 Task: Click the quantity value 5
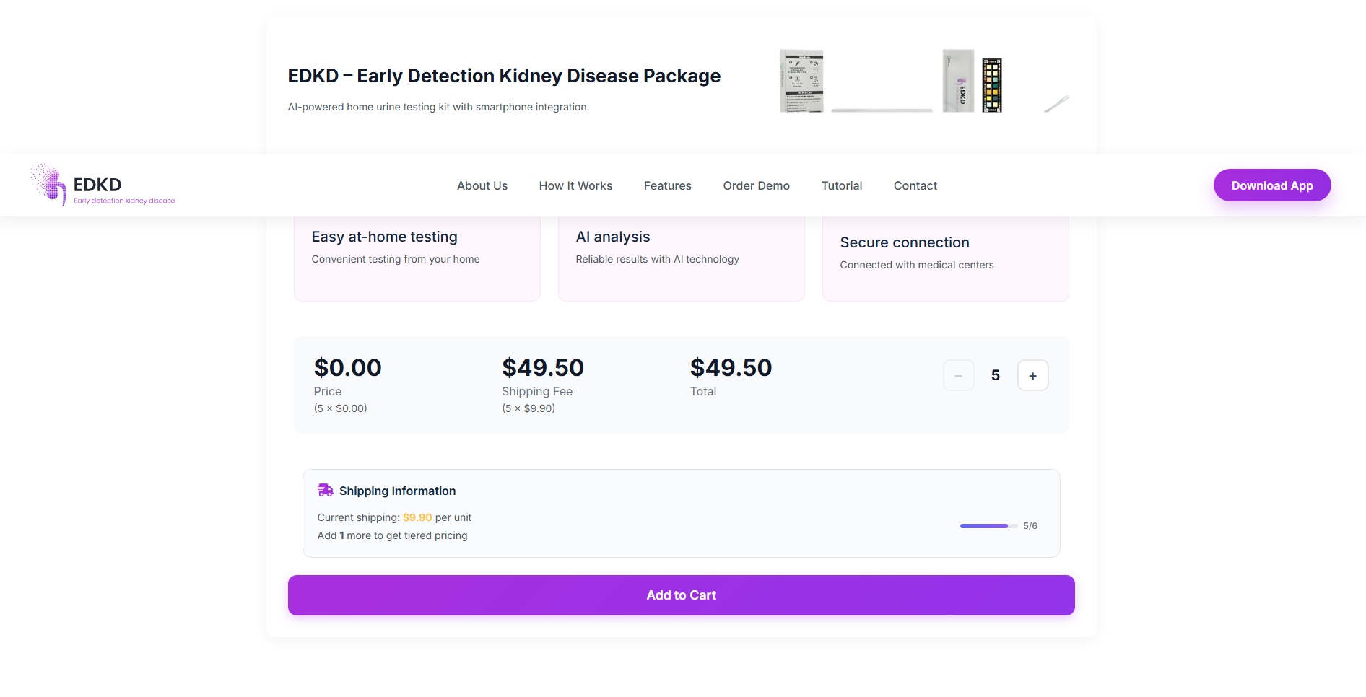[995, 376]
